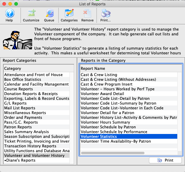The width and height of the screenshot is (185, 172).
Task: Select Volunteer Code List-Summary by Patron
Action: click(x=129, y=103)
